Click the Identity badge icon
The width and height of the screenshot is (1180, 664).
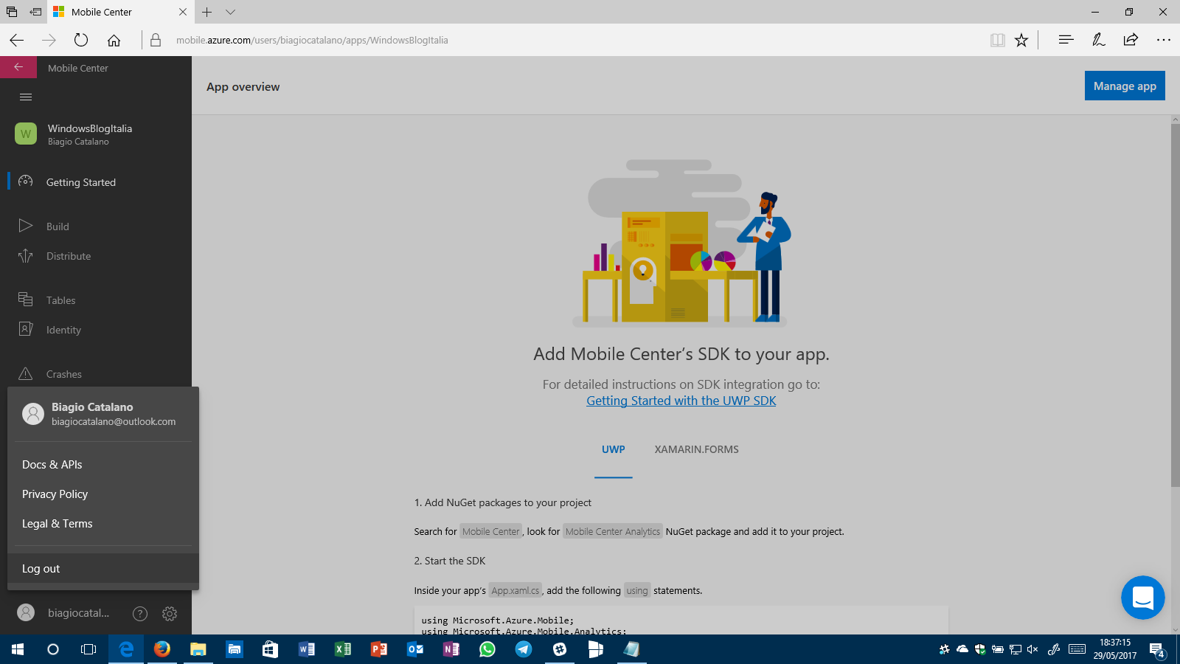[26, 329]
